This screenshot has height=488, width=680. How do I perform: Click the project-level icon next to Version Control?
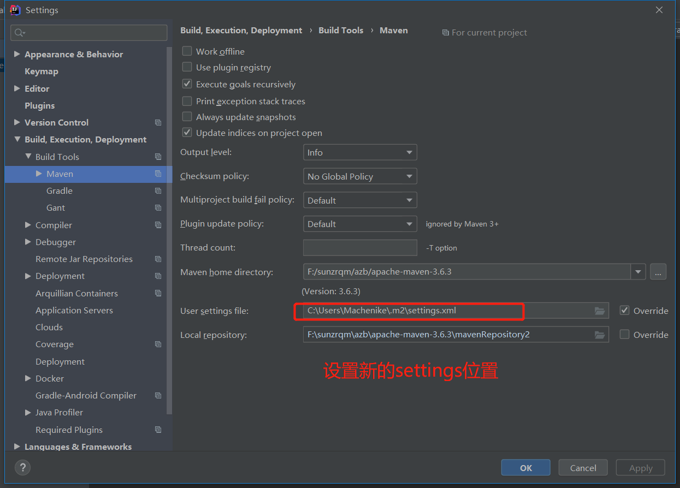(158, 122)
